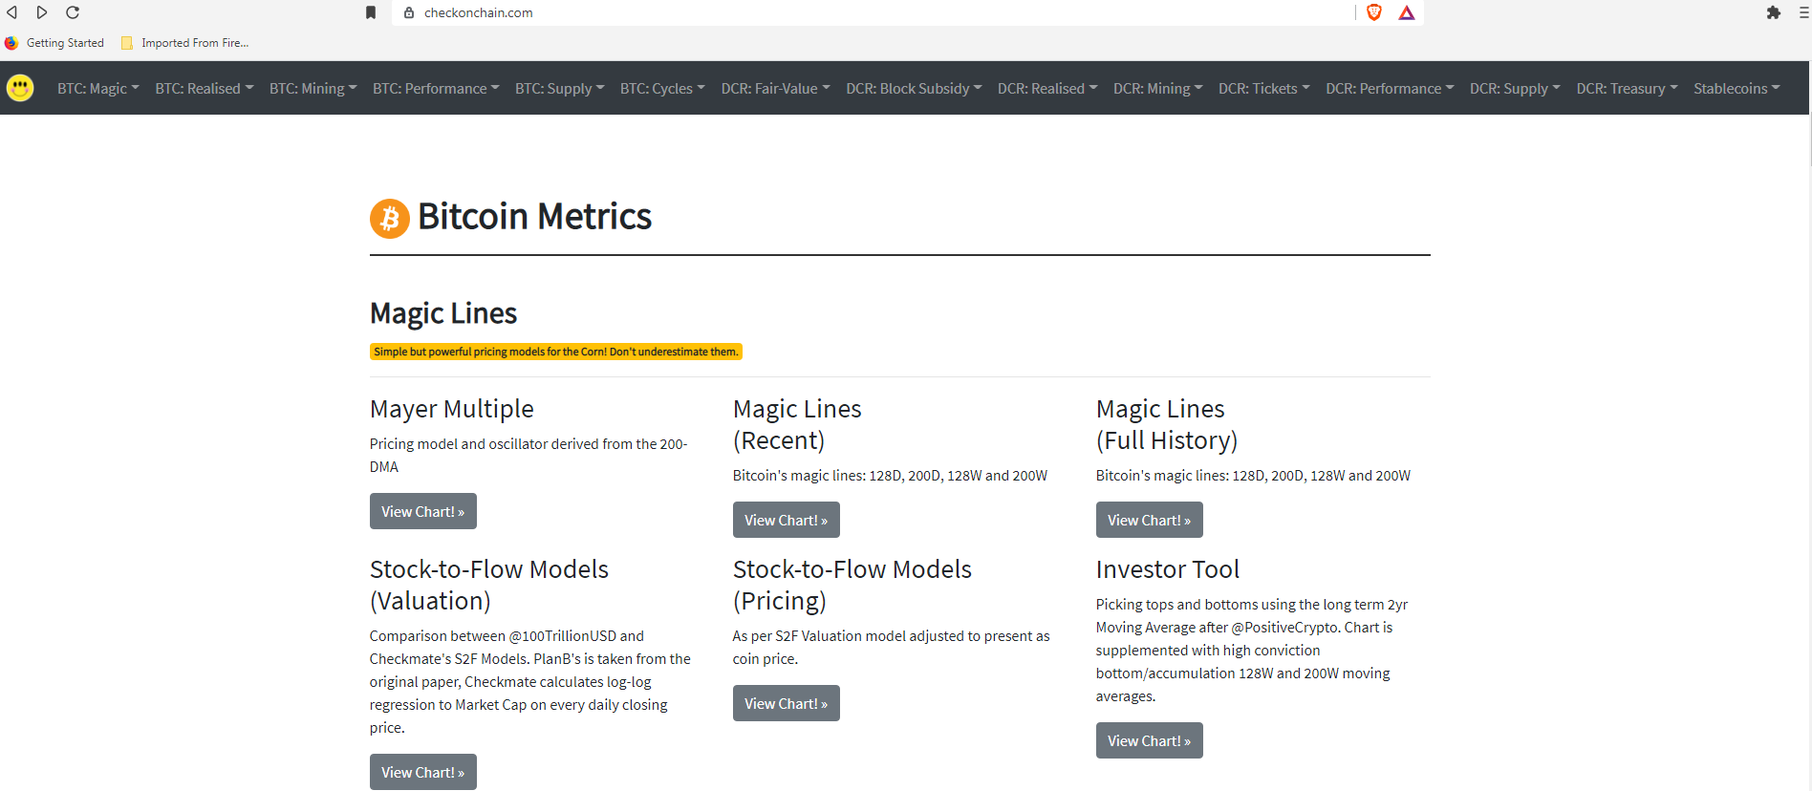Open Brave Shields lion icon
The height and width of the screenshot is (791, 1812).
(x=1374, y=12)
